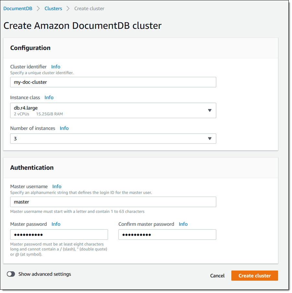Click the Cluster identifier text field
Screen dimensions: 292x293
coord(113,82)
